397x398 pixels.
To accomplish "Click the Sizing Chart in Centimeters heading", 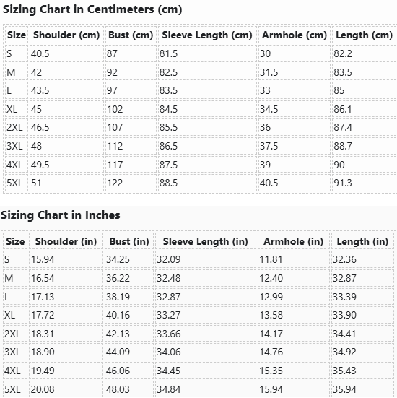I will pyautogui.click(x=92, y=9).
